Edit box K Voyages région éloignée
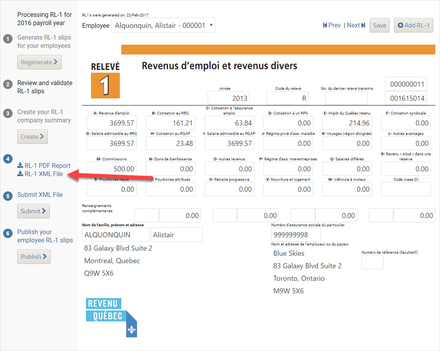The height and width of the screenshot is (351, 440). click(x=347, y=143)
